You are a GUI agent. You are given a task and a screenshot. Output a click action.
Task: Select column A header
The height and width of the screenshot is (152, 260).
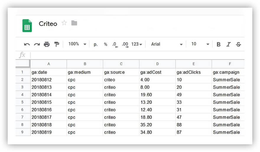pos(48,64)
